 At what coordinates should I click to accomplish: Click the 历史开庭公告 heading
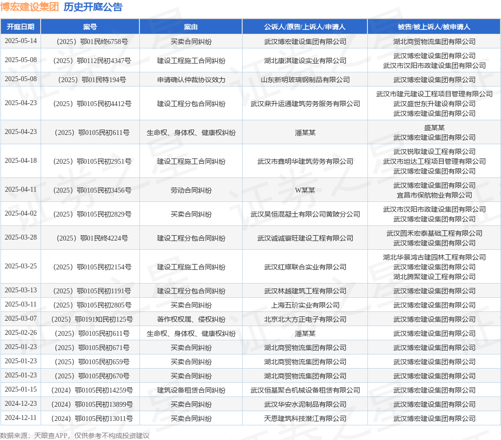click(x=93, y=7)
